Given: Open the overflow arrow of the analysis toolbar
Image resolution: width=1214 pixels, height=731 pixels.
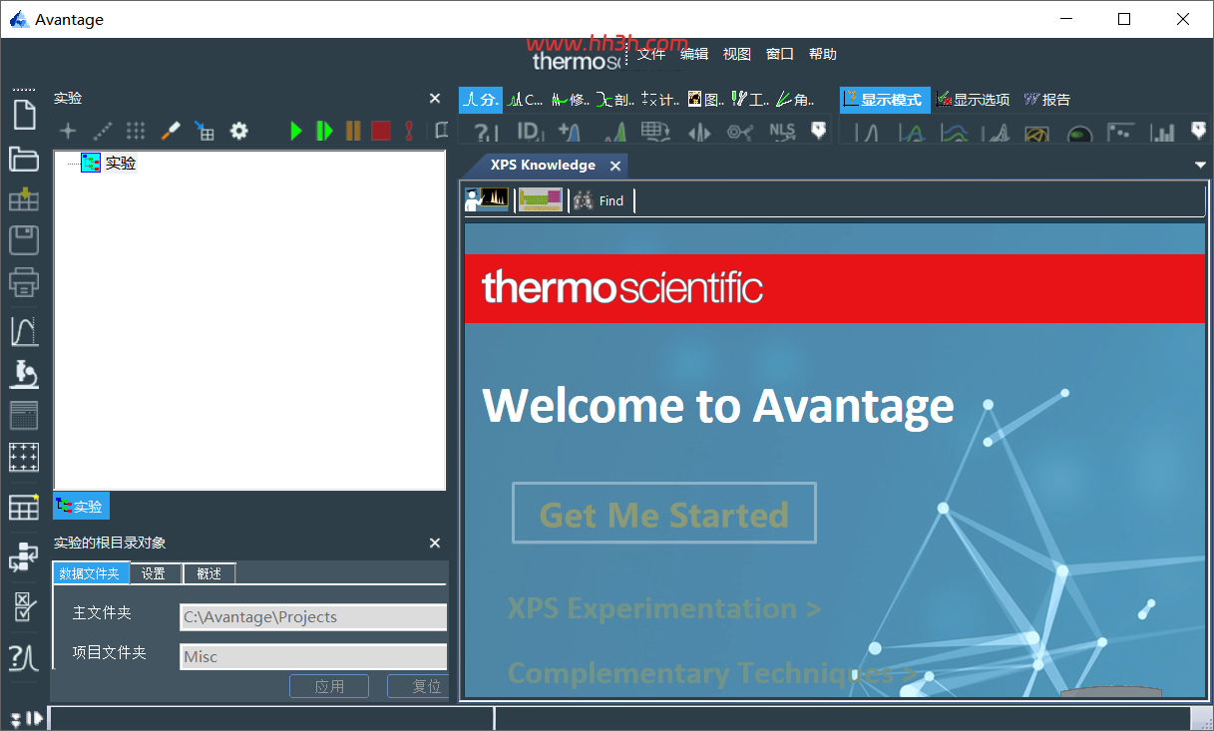Looking at the screenshot, I should (818, 131).
